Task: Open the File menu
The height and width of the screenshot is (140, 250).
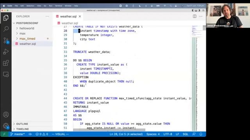Action: click(16, 6)
